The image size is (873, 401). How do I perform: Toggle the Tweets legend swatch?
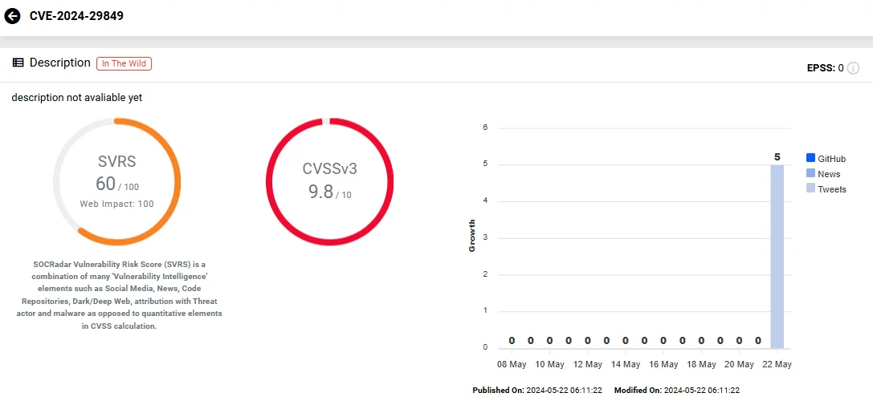(x=810, y=188)
